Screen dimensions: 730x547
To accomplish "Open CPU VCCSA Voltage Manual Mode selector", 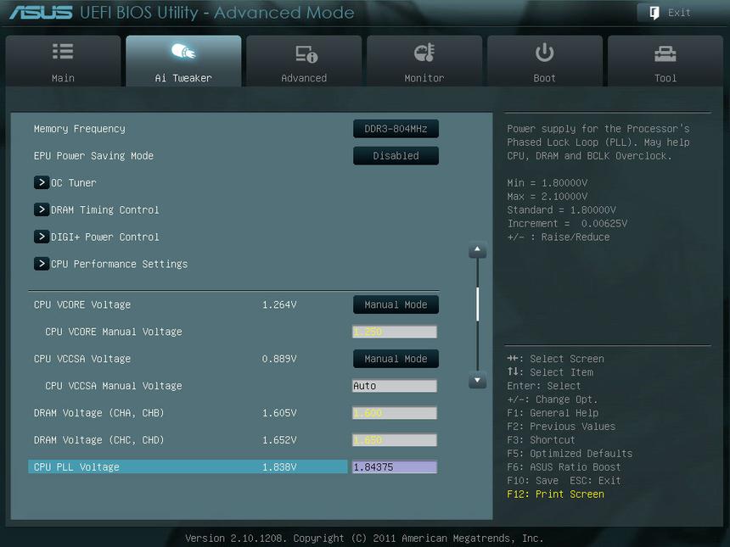I will [396, 359].
